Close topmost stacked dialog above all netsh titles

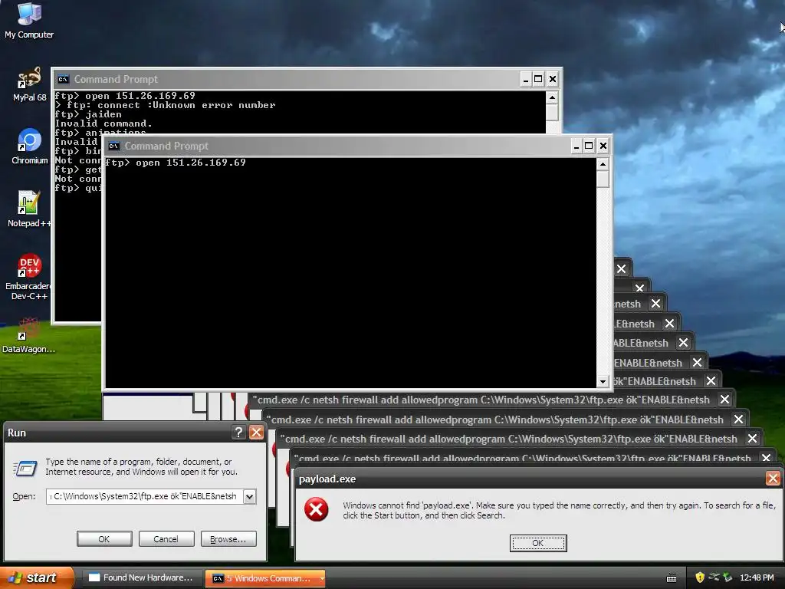point(621,268)
